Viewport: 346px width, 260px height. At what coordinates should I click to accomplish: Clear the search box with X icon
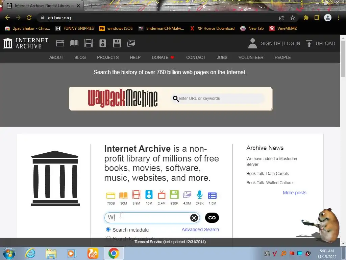[x=194, y=218]
